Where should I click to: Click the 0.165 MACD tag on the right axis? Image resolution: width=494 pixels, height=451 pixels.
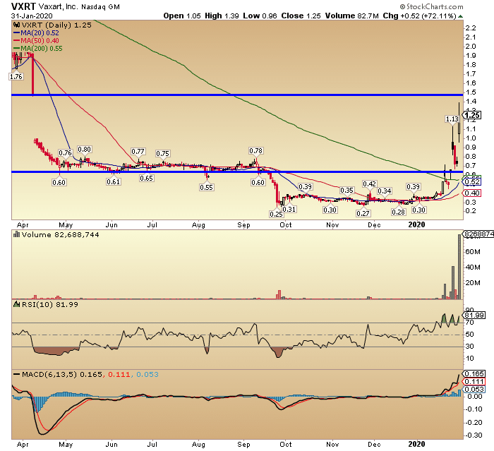tap(474, 374)
